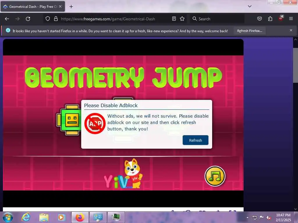Open a new tab with plus icon
298x223 pixels.
click(71, 7)
